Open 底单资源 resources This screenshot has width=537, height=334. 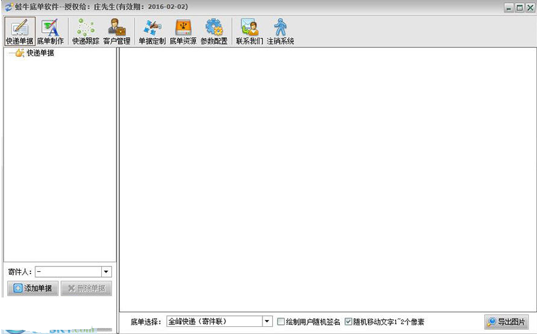[183, 31]
